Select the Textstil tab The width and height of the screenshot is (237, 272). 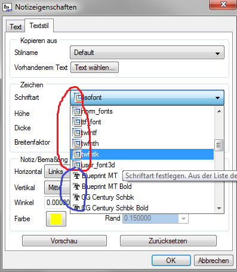click(39, 26)
